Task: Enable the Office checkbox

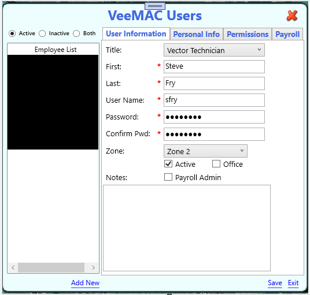Action: (216, 164)
